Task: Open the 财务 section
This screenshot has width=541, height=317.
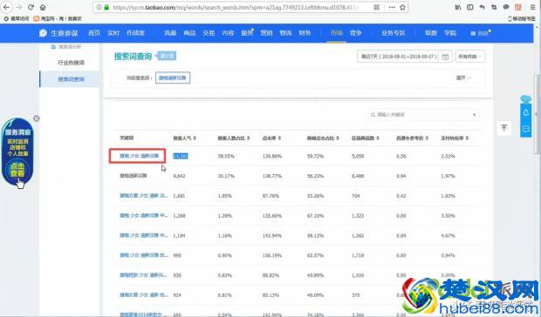Action: (305, 33)
